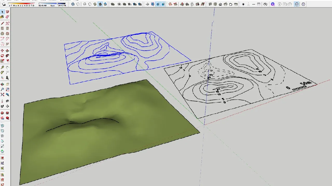
Task: Toggle Display Section Cuts
Action: (x=158, y=4)
